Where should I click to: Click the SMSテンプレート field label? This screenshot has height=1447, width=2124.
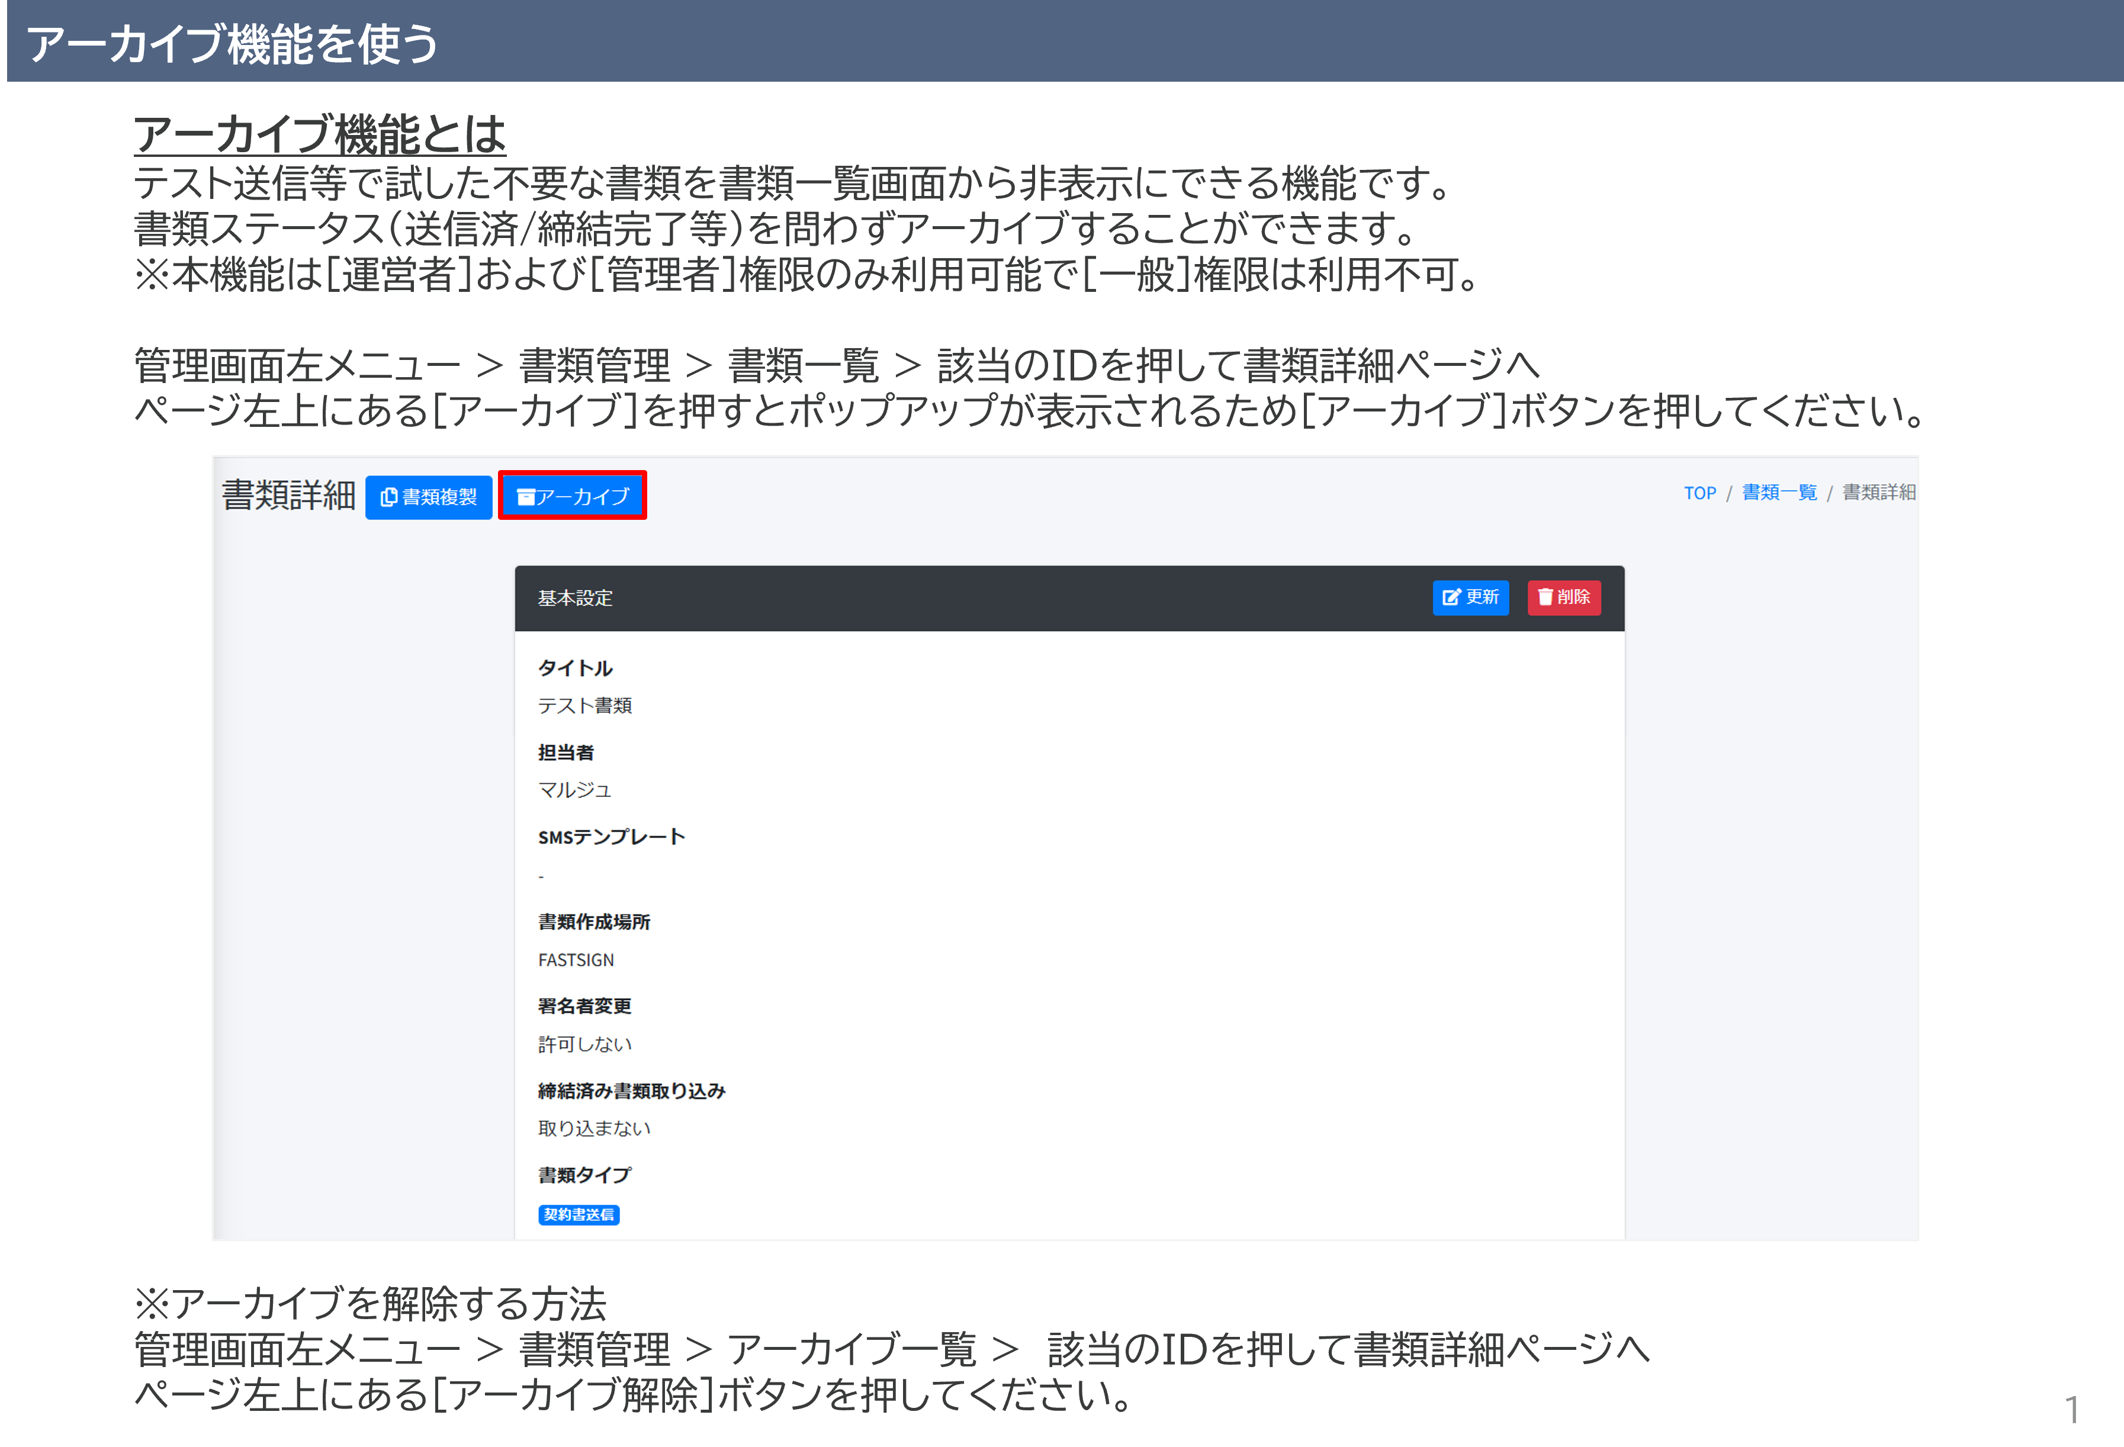click(x=612, y=837)
